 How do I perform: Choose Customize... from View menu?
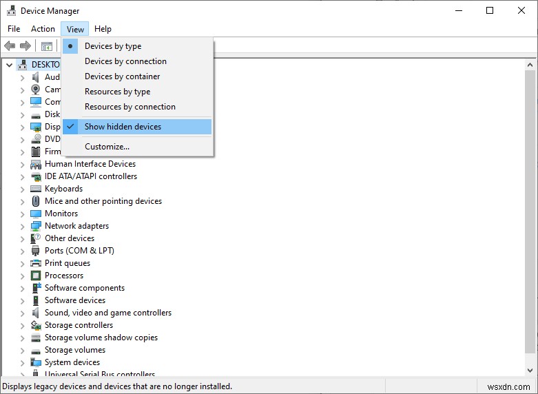pyautogui.click(x=137, y=147)
